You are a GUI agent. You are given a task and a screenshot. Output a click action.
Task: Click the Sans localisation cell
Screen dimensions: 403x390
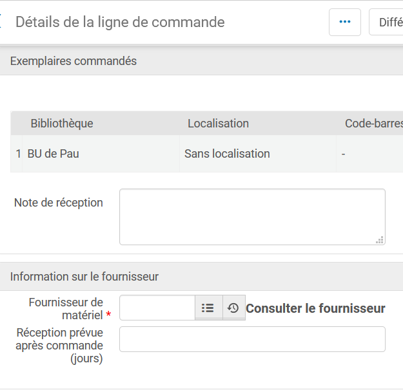click(x=227, y=154)
